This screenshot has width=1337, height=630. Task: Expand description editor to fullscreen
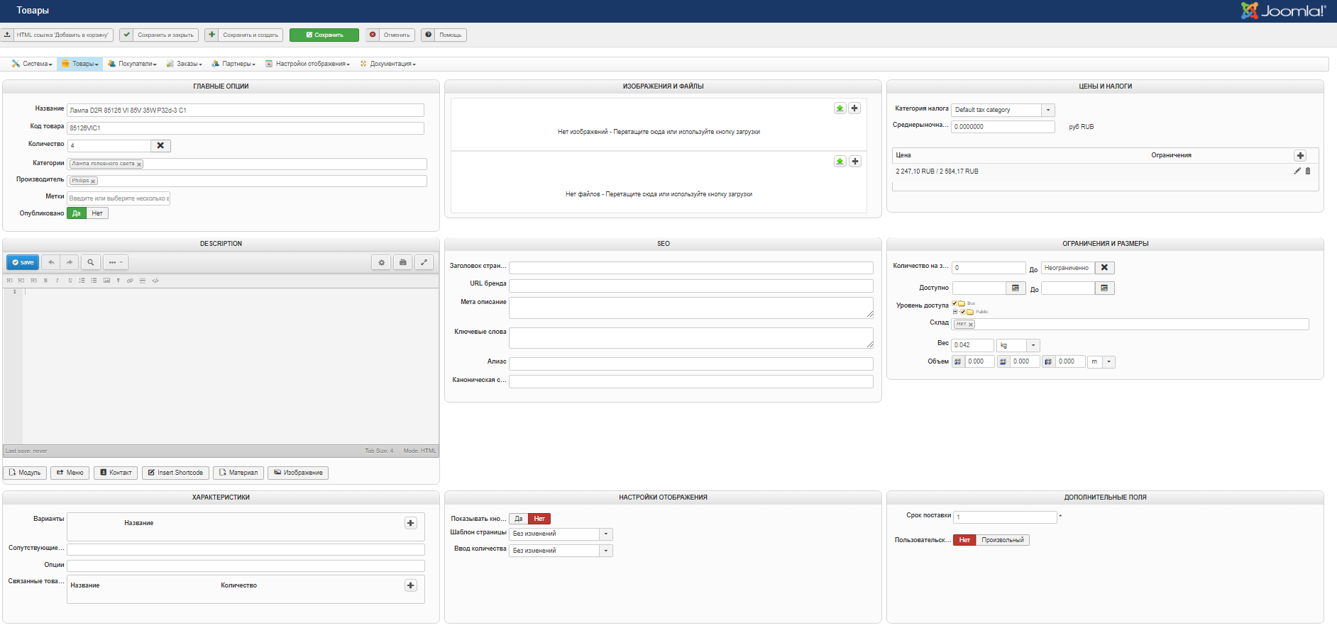pos(424,262)
